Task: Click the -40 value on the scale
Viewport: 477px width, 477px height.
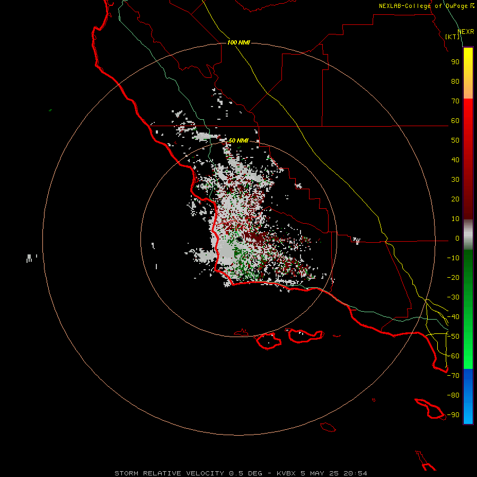Action: pyautogui.click(x=453, y=317)
